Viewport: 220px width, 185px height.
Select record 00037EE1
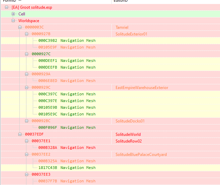[41, 141]
